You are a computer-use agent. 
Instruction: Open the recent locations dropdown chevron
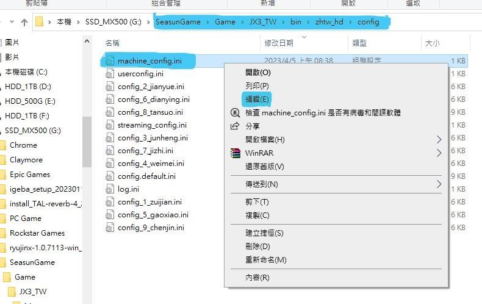click(x=12, y=22)
